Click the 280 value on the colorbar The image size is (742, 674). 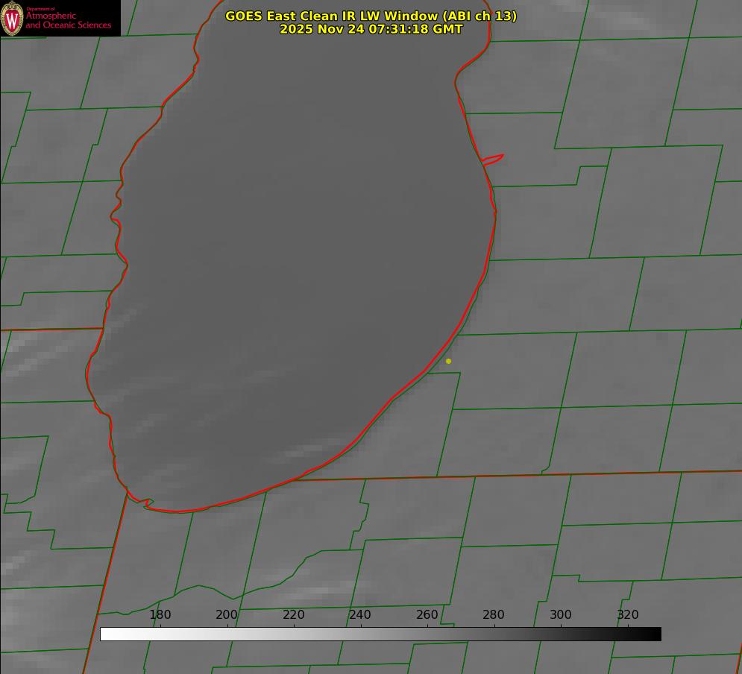[494, 614]
